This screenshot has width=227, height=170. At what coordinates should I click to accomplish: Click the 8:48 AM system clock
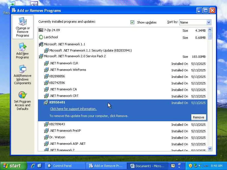pos(217,166)
